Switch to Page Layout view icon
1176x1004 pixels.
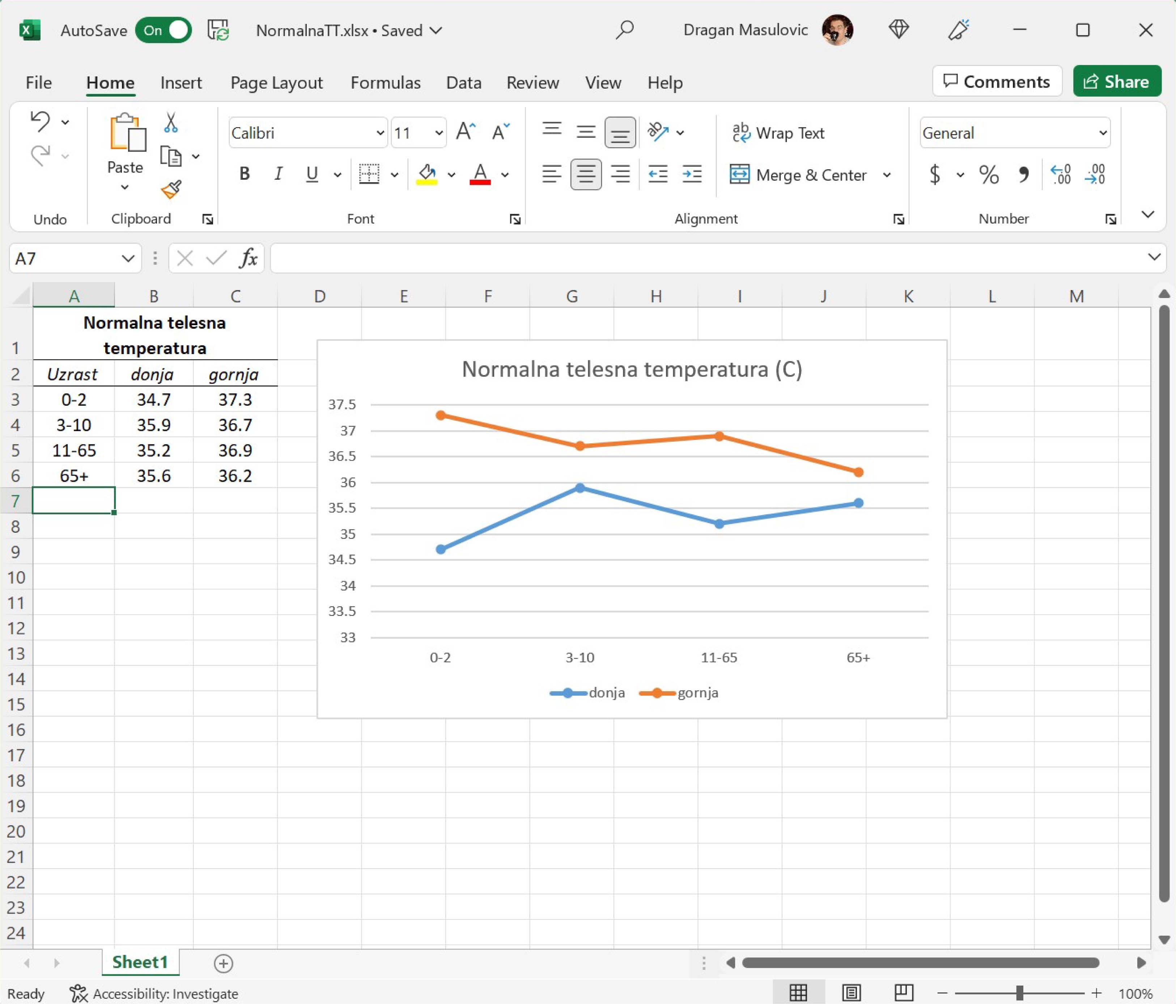click(x=852, y=993)
